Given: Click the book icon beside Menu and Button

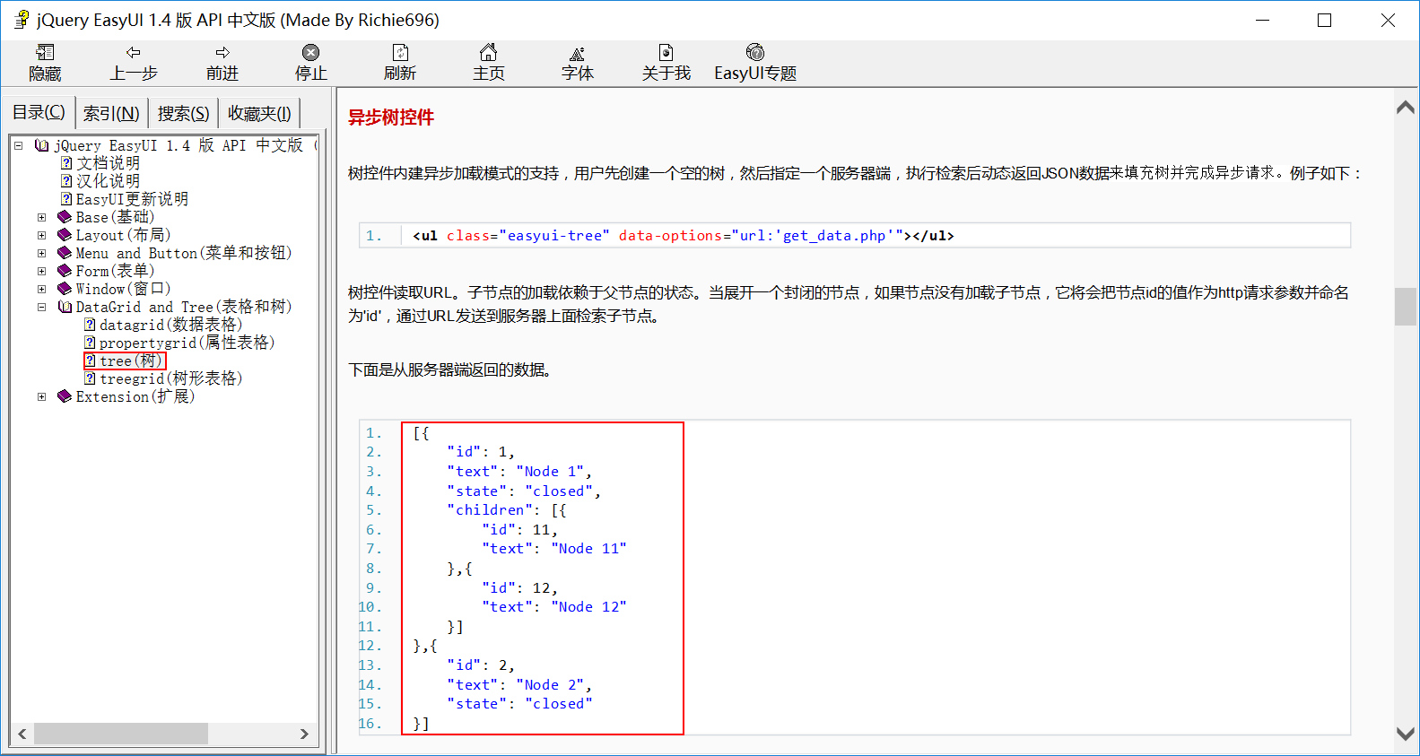Looking at the screenshot, I should [x=65, y=253].
